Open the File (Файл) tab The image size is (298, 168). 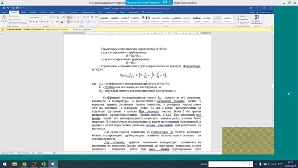tap(4, 13)
